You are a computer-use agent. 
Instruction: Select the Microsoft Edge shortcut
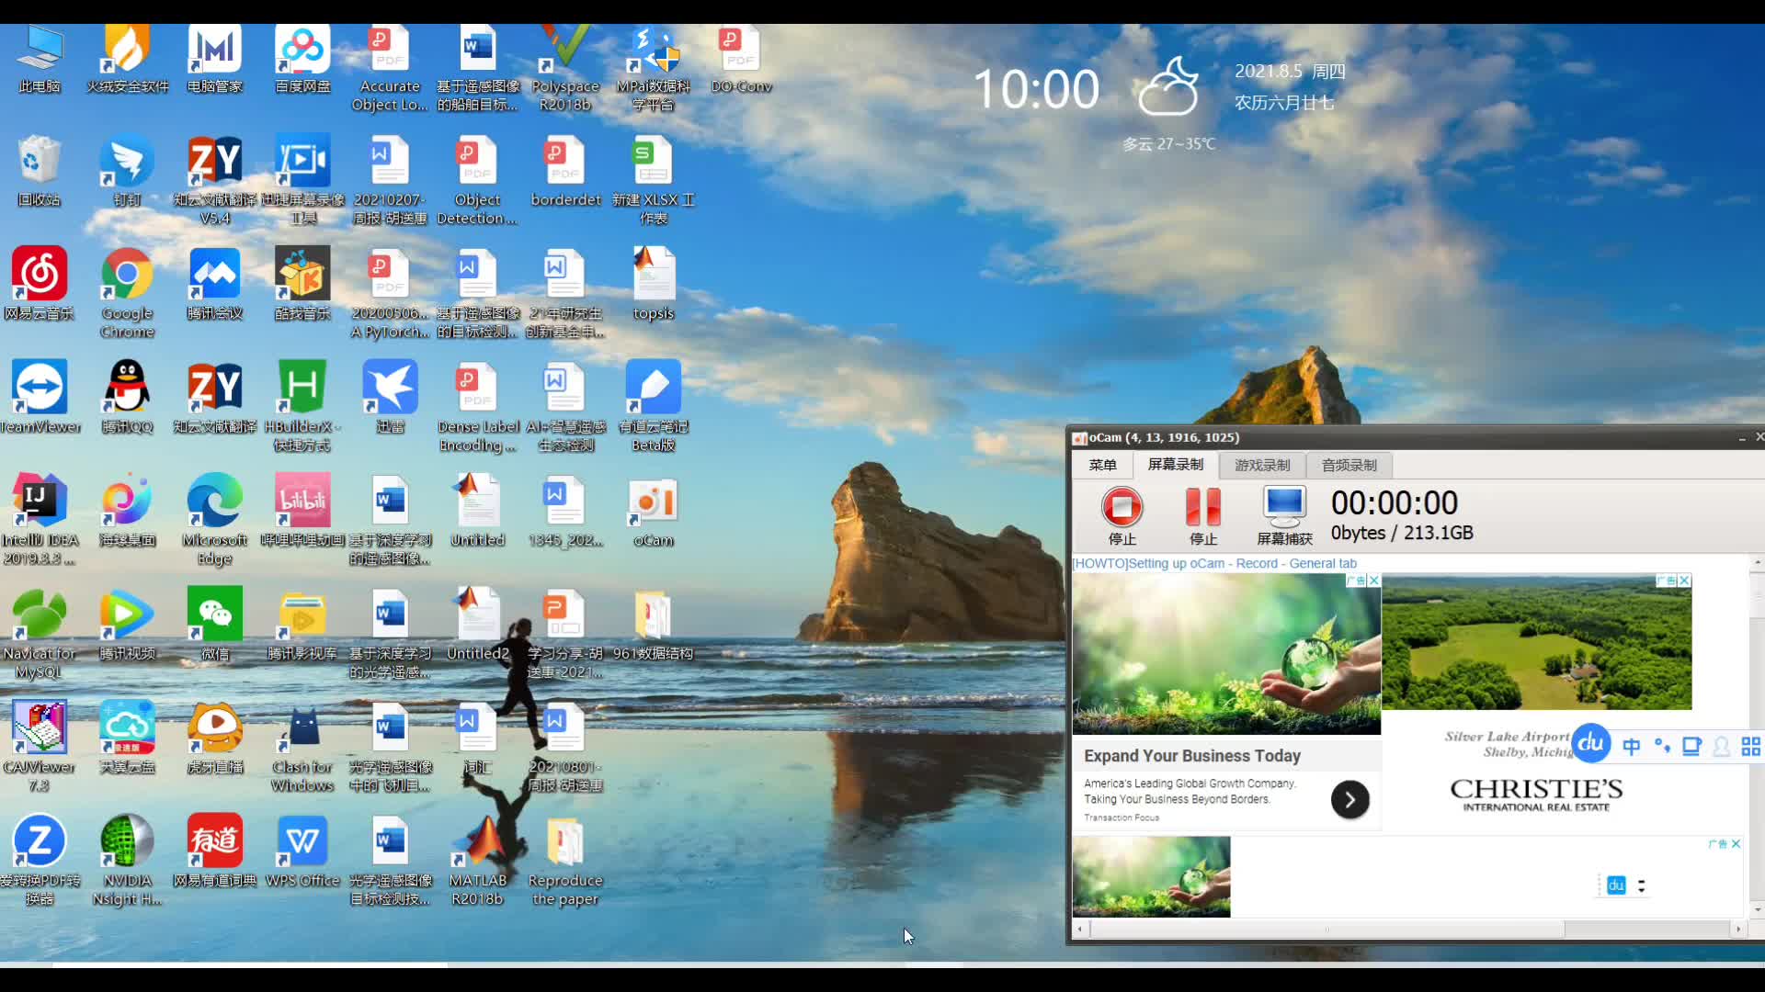click(215, 521)
